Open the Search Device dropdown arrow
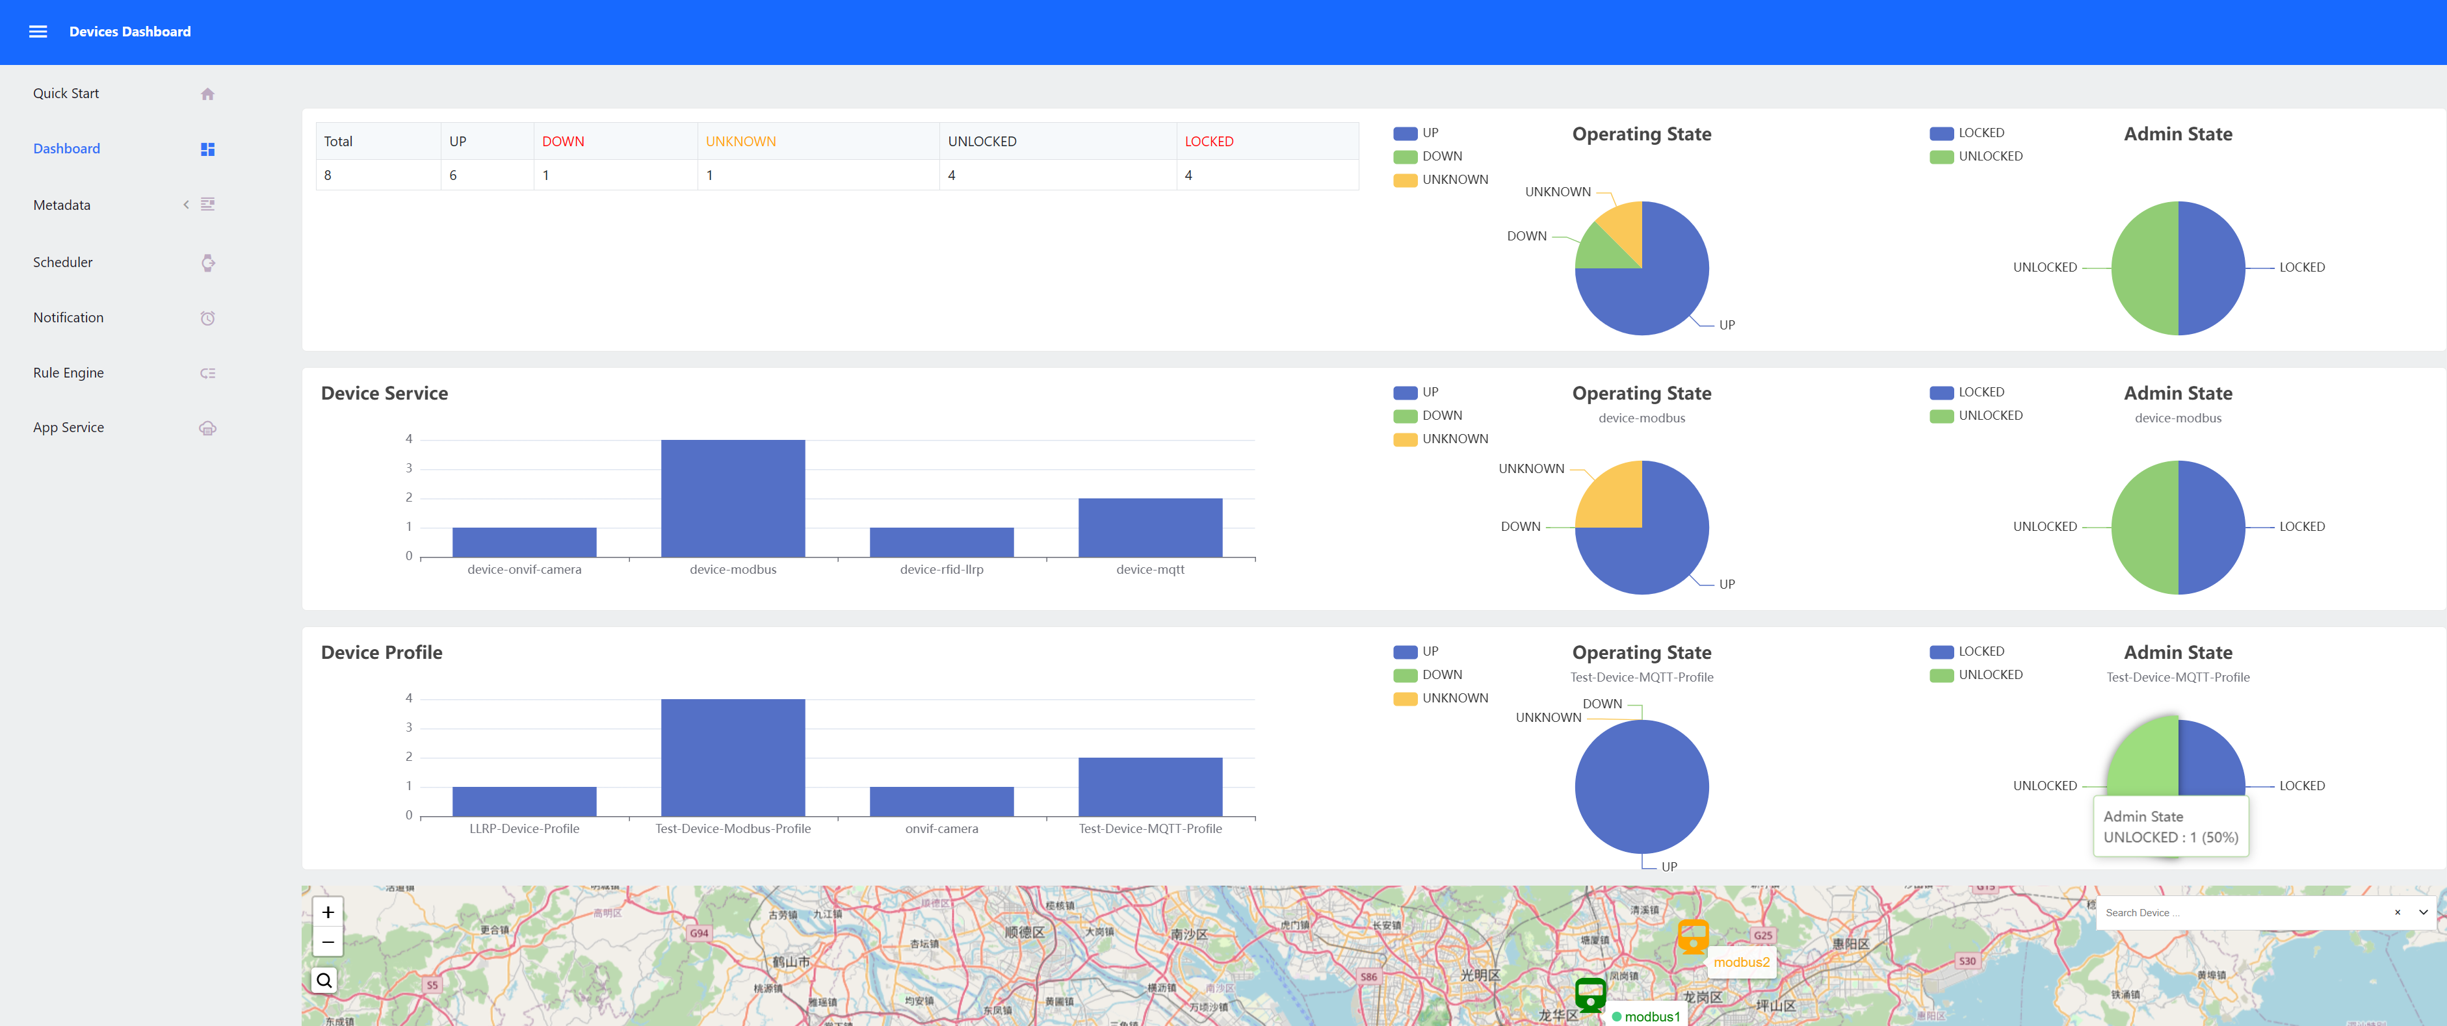Image resolution: width=2447 pixels, height=1026 pixels. tap(2423, 912)
